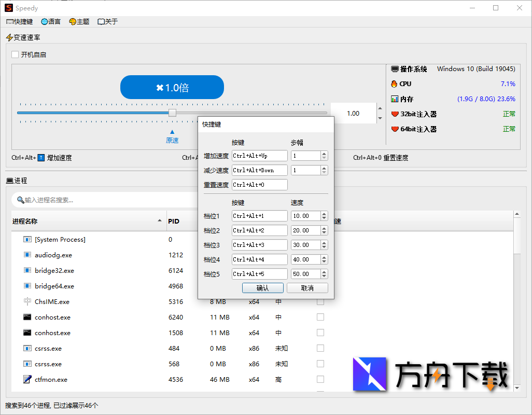This screenshot has width=532, height=415.
Task: Click the 确认 button in the hotkey dialog
Action: point(262,288)
